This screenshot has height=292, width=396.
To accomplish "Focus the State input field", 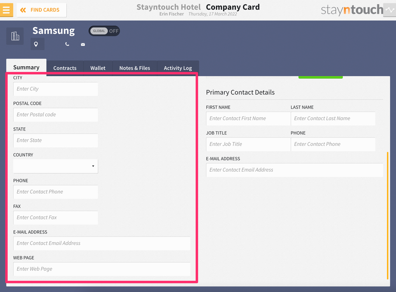I will click(56, 140).
